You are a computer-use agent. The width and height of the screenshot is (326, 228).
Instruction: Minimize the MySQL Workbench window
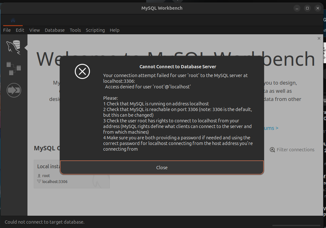[297, 8]
